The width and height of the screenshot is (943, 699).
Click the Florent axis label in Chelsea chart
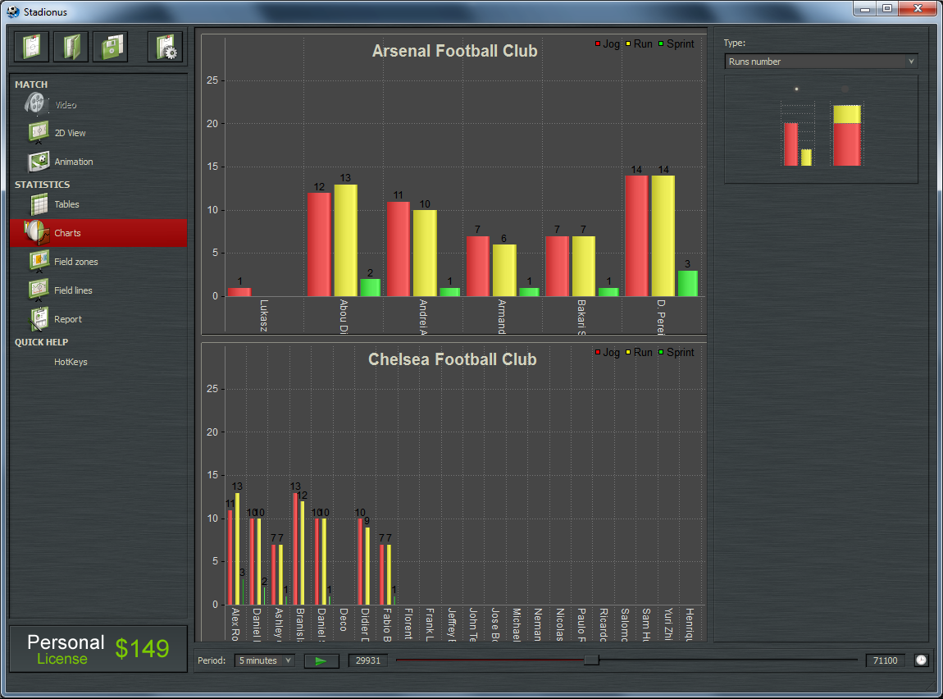(x=408, y=624)
